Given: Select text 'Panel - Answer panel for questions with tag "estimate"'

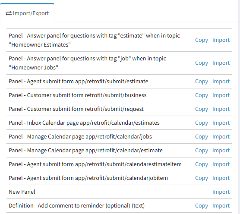Looking at the screenshot, I should (76, 36).
